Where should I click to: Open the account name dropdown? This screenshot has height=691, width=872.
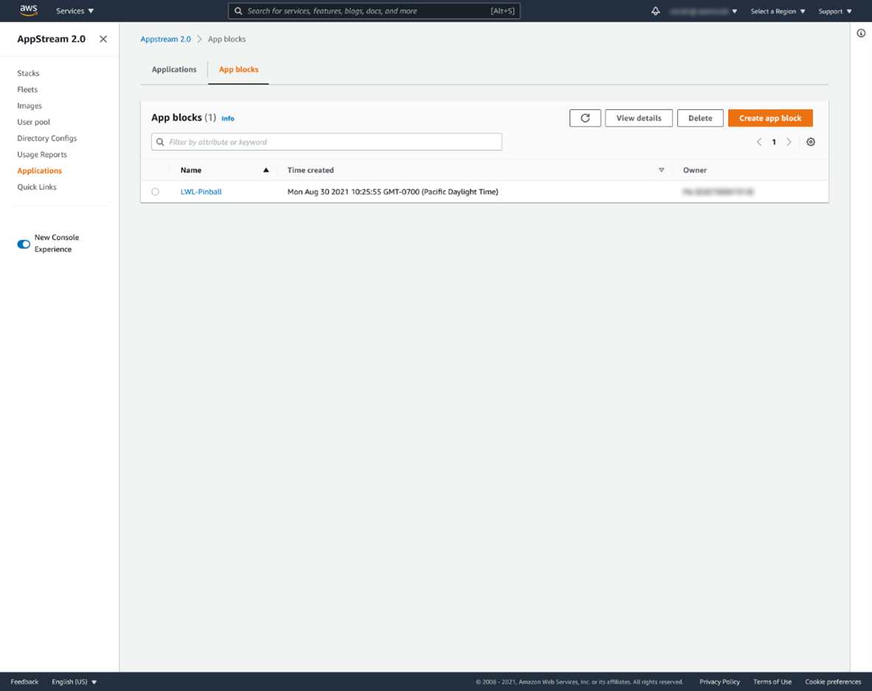704,11
